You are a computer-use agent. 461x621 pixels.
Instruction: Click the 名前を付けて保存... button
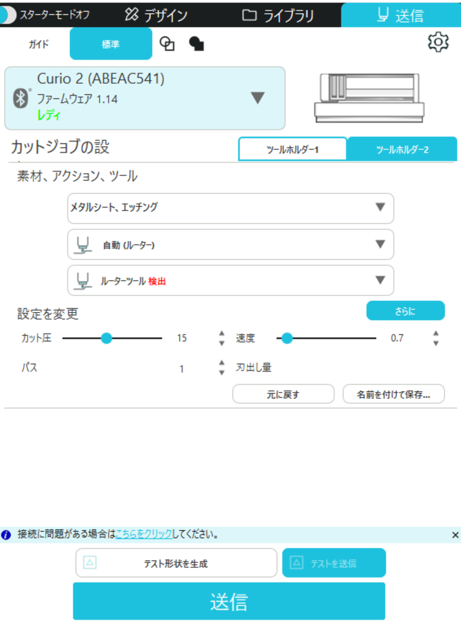[x=393, y=394]
